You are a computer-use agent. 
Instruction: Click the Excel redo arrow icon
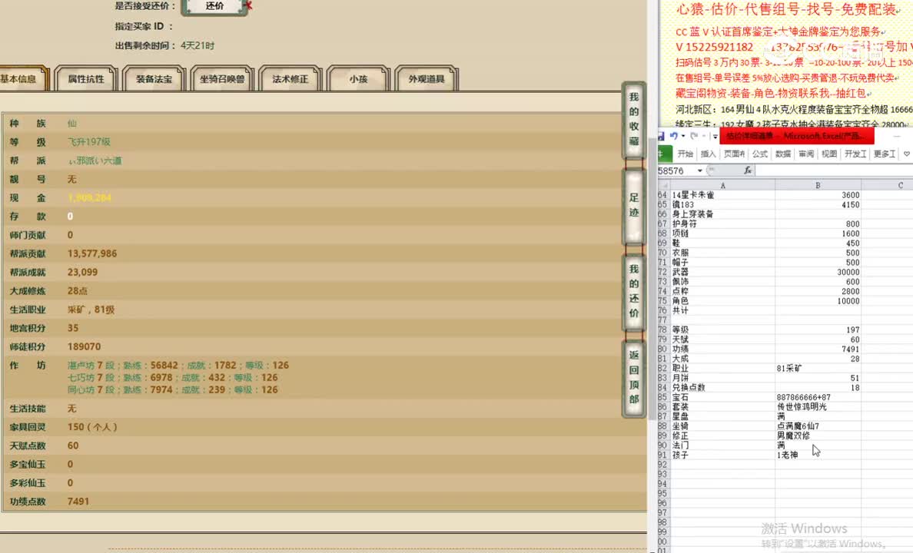pos(694,136)
